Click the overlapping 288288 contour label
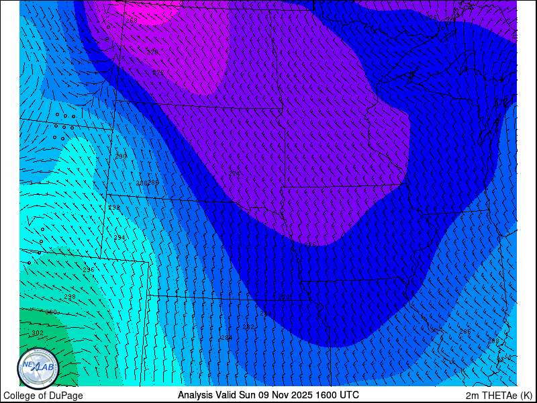This screenshot has height=403, width=537. pos(148,183)
